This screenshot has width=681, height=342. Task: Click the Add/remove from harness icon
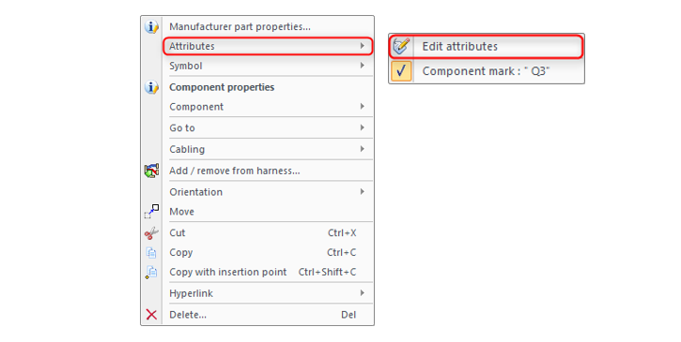point(151,171)
